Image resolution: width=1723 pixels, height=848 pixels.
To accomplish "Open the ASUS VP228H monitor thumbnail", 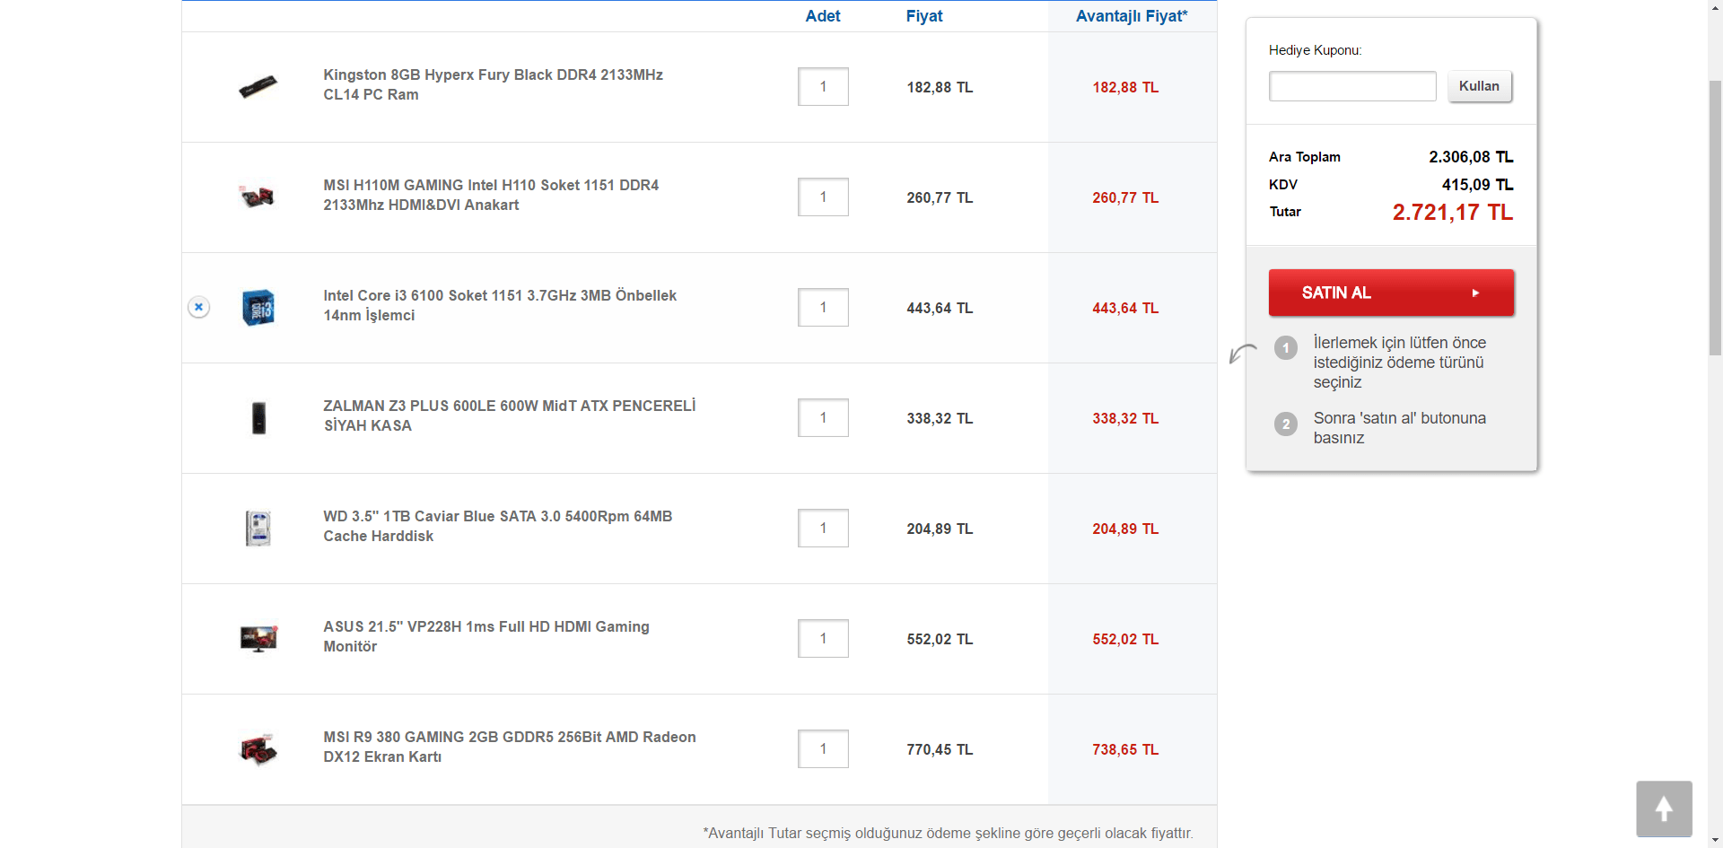I will point(258,638).
